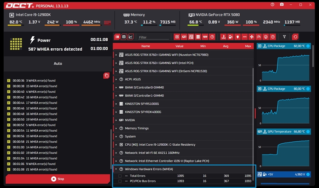Select the System row
The width and height of the screenshot is (319, 188).
pos(183,137)
